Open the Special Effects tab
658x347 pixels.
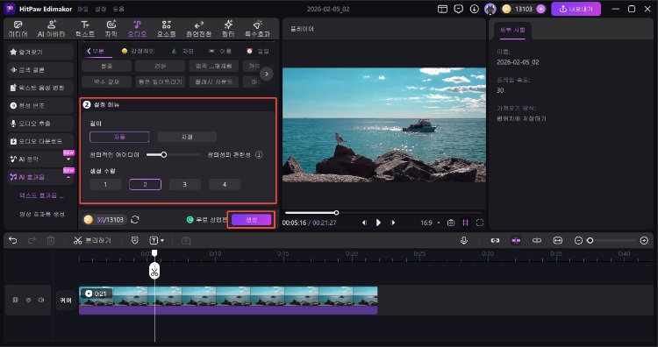(257, 29)
